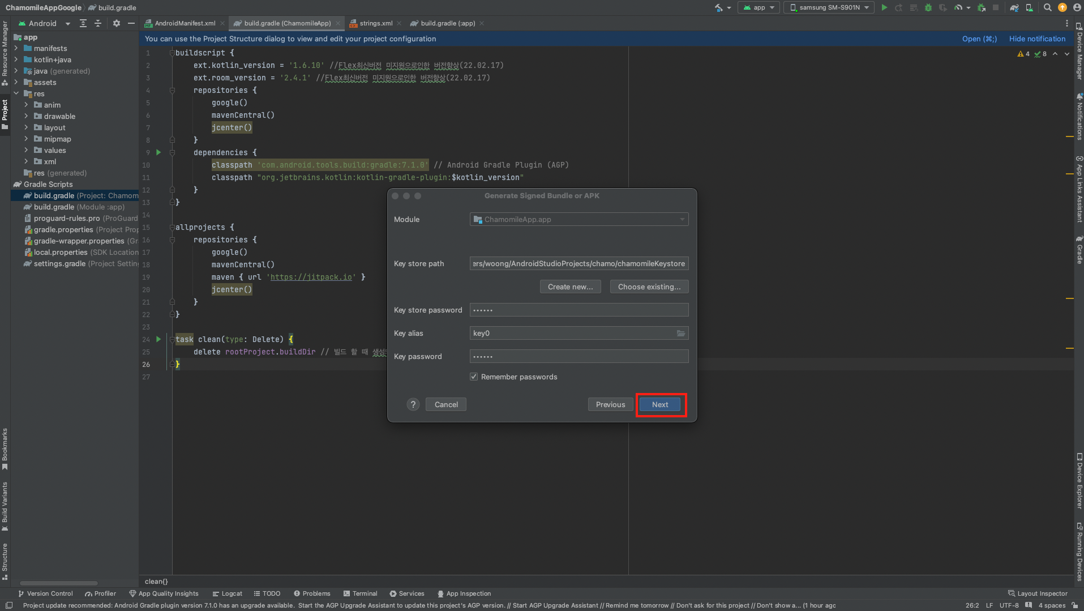Switch to the strings.xml editor tab
The height and width of the screenshot is (611, 1084).
click(x=375, y=23)
